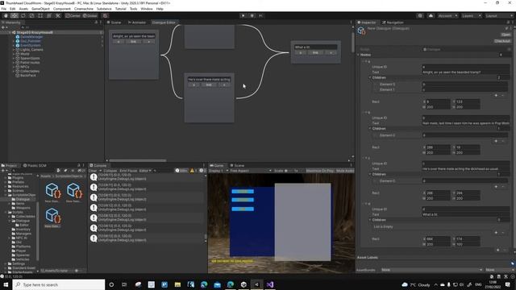Open Unity Collab search icon in toolbar

pos(420,15)
